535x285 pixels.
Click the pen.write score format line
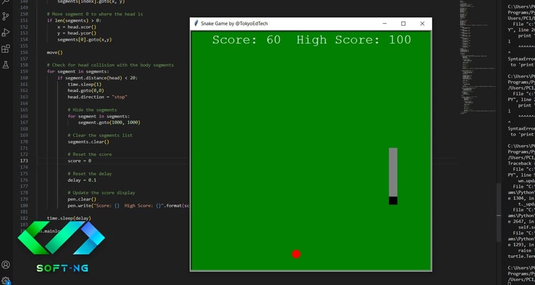click(x=128, y=205)
